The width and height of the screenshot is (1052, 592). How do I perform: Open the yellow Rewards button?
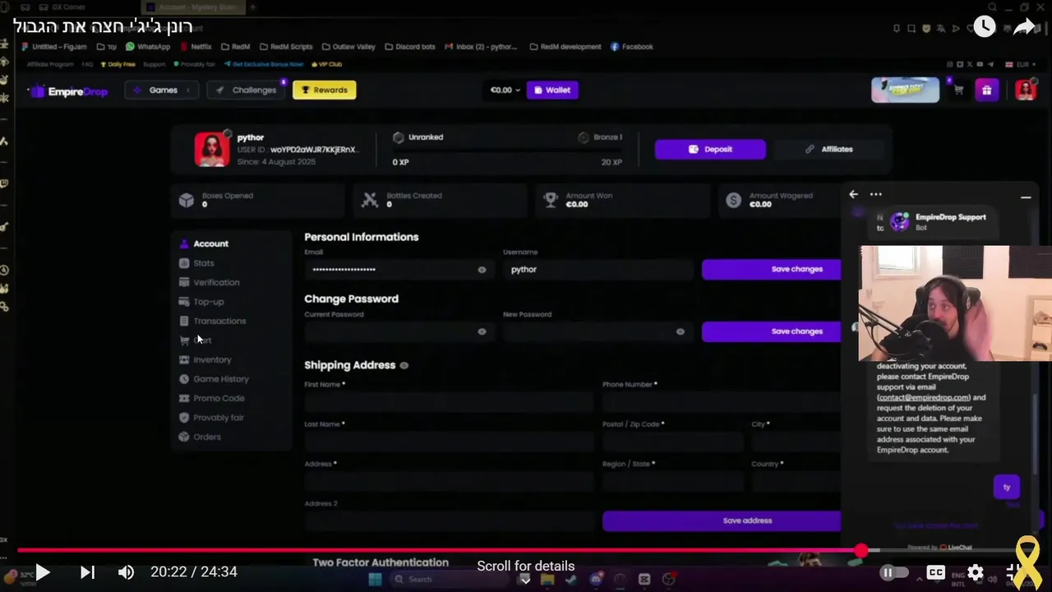click(324, 90)
